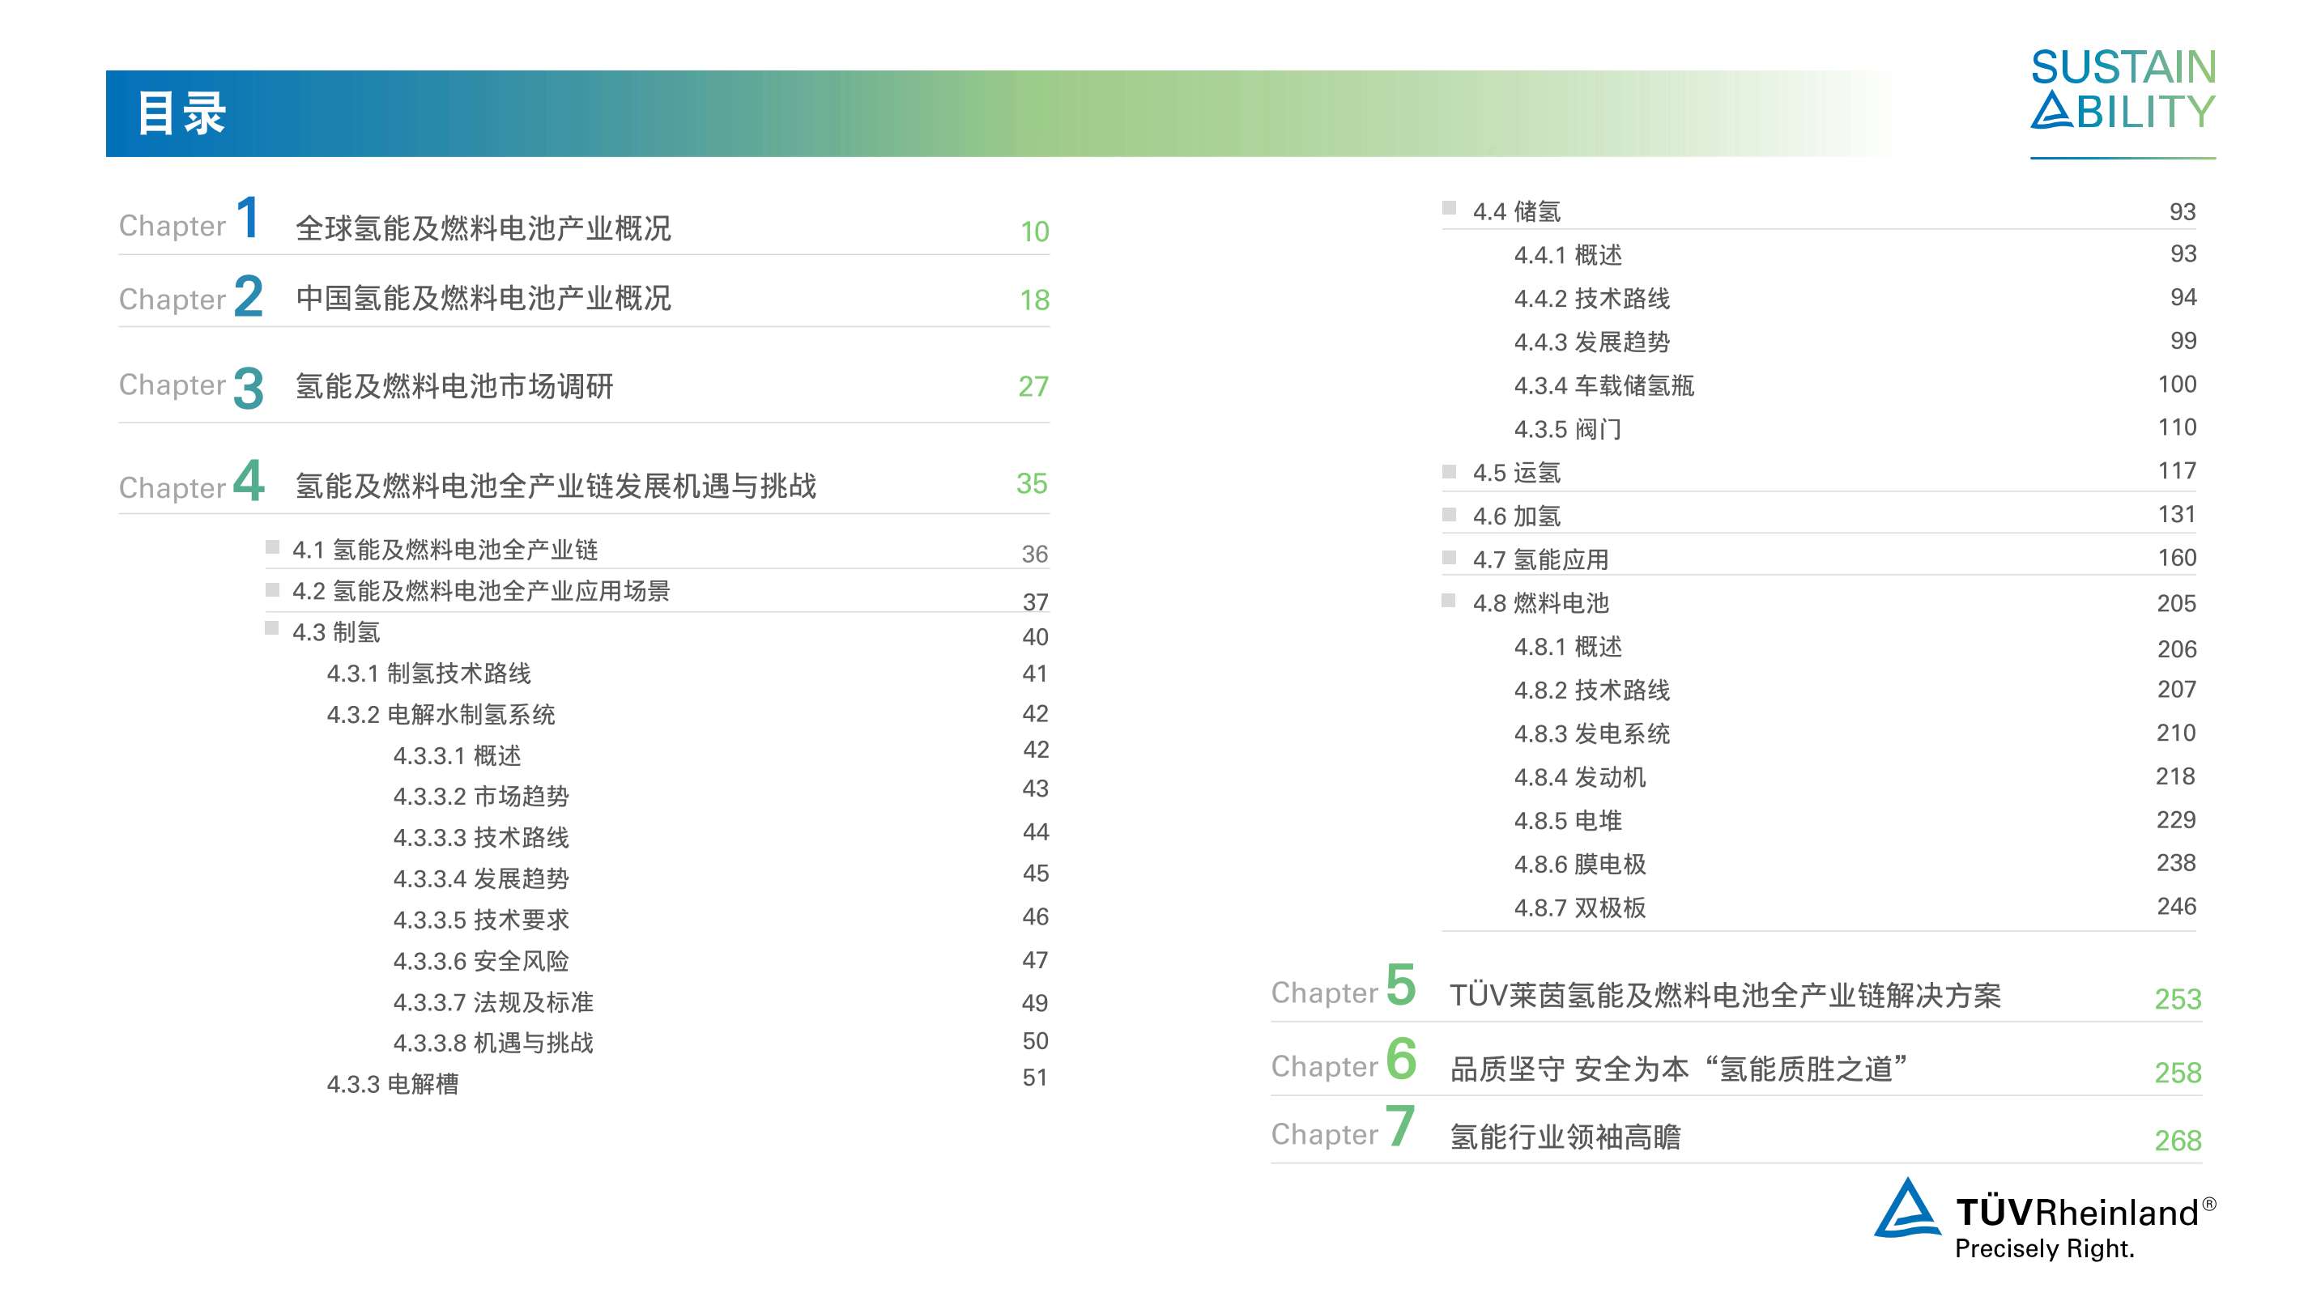
Task: Click the square bullet beside 4.3 制氢
Action: coord(271,627)
